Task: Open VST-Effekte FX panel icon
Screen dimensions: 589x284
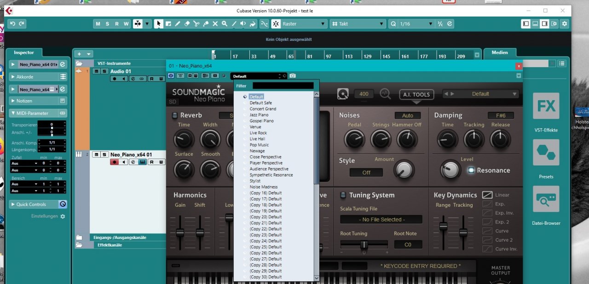Action: pos(546,106)
